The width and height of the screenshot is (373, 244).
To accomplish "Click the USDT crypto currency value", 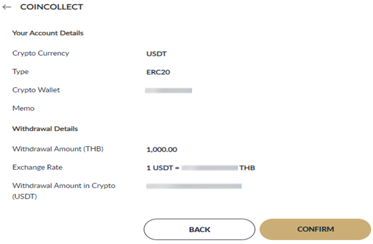I will coord(156,54).
